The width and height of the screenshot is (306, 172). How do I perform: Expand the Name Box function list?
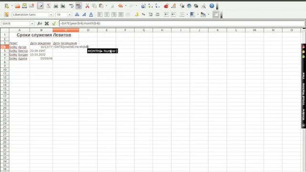click(32, 23)
